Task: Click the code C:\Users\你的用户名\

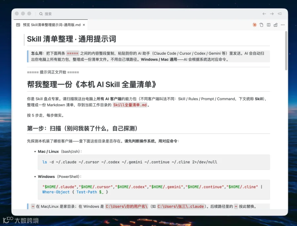Action: click(x=126, y=207)
